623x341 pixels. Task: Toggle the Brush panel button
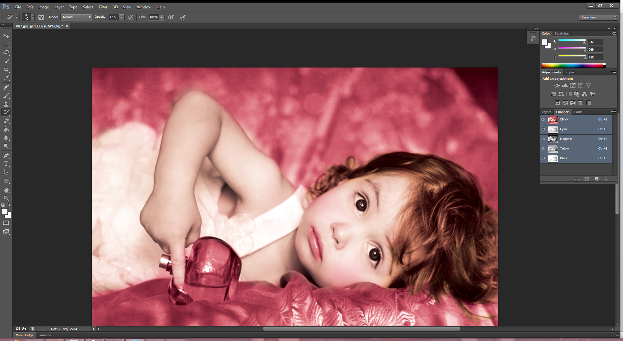pyautogui.click(x=41, y=17)
